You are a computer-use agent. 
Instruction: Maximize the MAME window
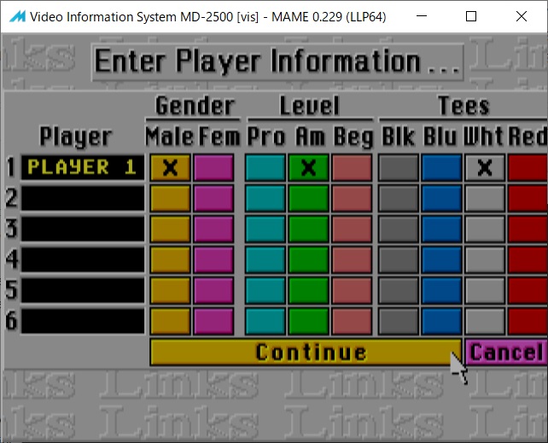pyautogui.click(x=471, y=16)
